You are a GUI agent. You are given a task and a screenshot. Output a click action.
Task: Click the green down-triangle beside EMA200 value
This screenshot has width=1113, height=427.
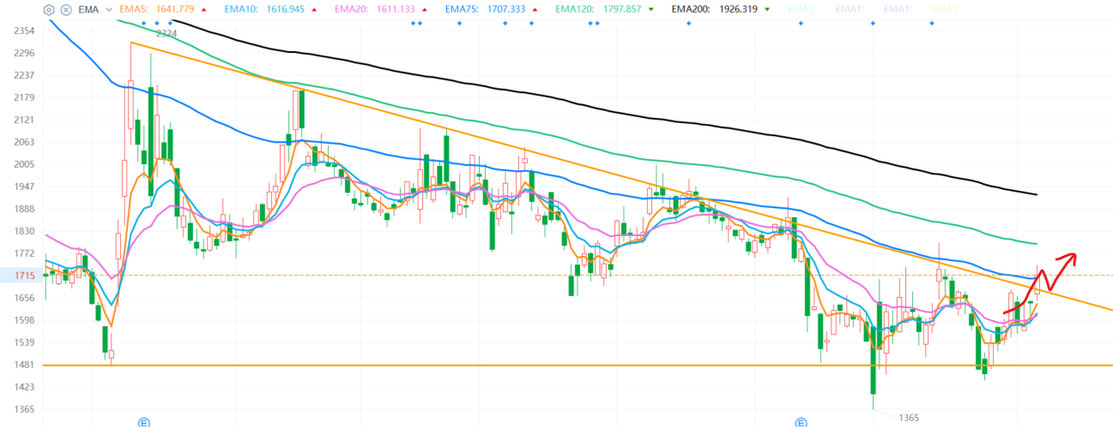pyautogui.click(x=768, y=9)
